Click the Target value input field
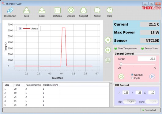The width and height of the screenshot is (162, 114). pyautogui.click(x=147, y=59)
